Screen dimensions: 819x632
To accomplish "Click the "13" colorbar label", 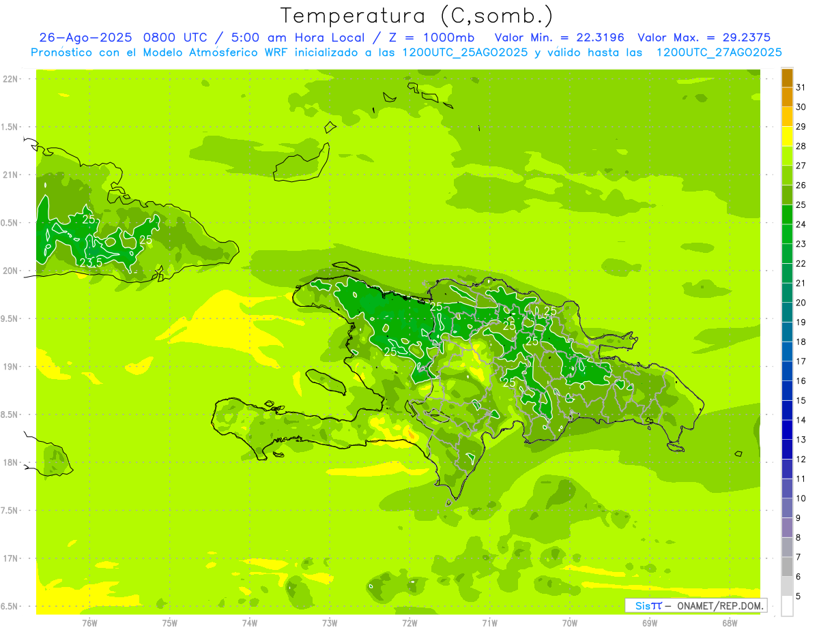I will 801,440.
